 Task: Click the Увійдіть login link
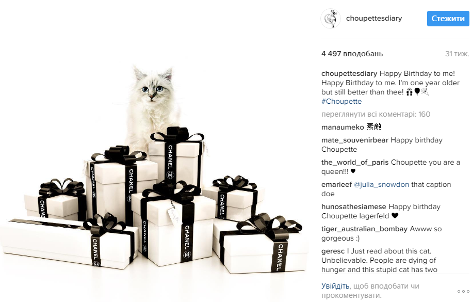335,285
